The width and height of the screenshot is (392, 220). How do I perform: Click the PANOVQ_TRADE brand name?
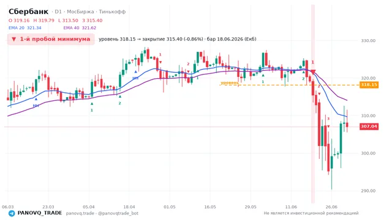click(40, 213)
